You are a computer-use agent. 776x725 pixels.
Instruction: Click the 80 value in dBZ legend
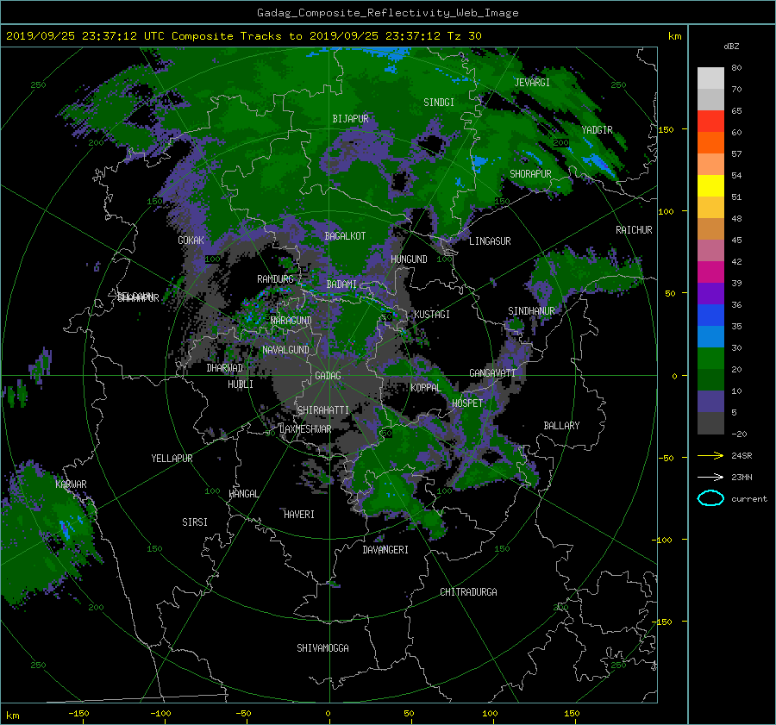(736, 68)
